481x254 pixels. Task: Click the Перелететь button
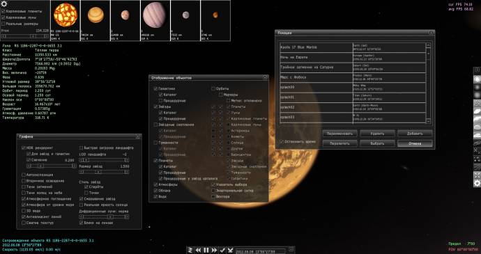click(340, 143)
